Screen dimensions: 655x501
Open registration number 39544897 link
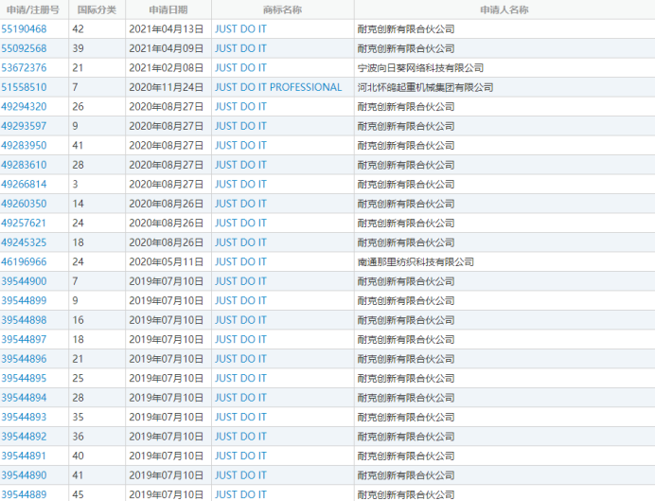click(x=24, y=339)
